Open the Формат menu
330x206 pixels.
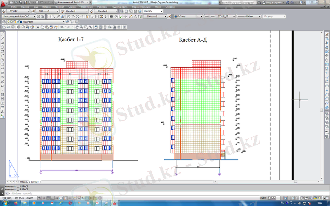tap(59, 7)
